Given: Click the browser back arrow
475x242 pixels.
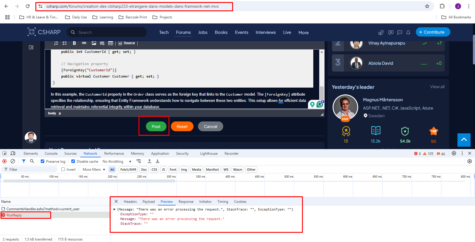Looking at the screenshot, I should [6, 6].
